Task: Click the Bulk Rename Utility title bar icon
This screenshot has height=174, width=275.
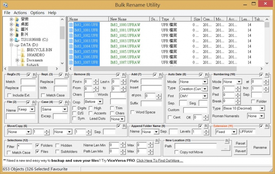Action: pyautogui.click(x=5, y=5)
